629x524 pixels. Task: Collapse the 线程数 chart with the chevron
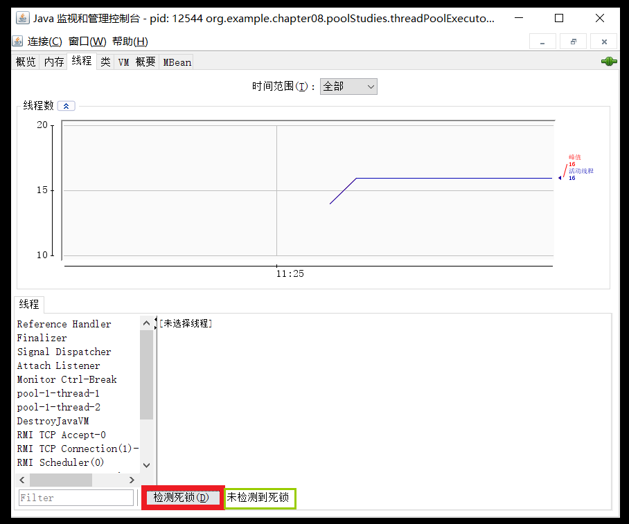pyautogui.click(x=67, y=106)
